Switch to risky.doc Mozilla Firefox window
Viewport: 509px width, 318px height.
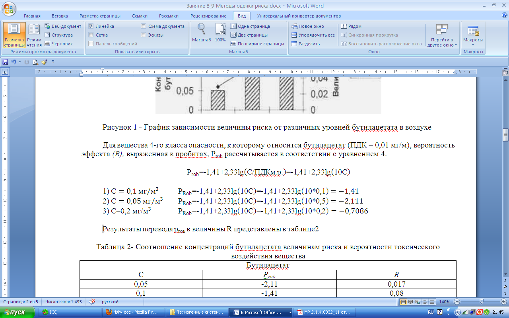[134, 312]
